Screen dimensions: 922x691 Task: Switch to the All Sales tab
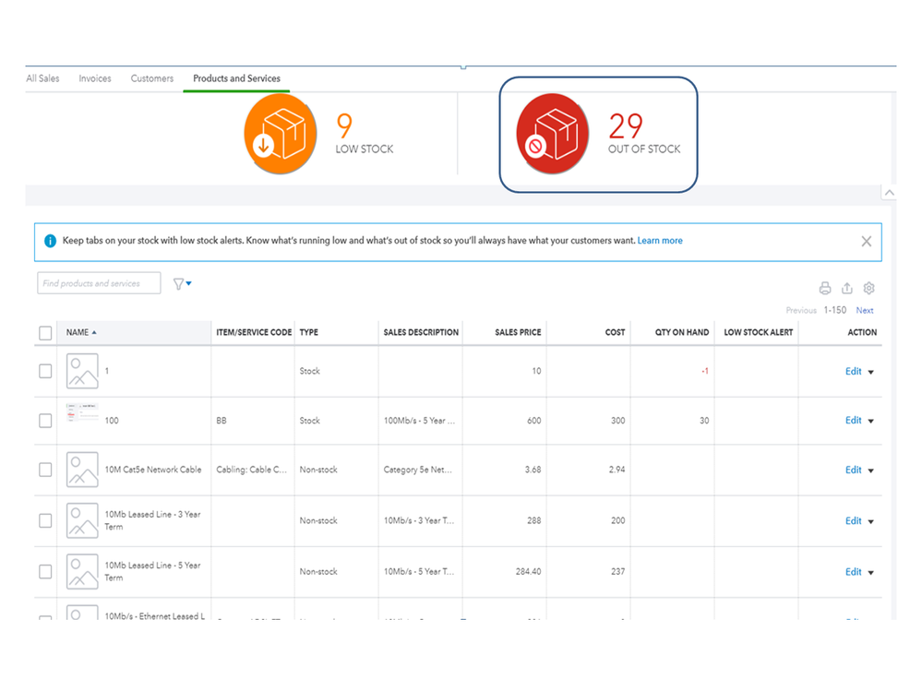pos(43,78)
